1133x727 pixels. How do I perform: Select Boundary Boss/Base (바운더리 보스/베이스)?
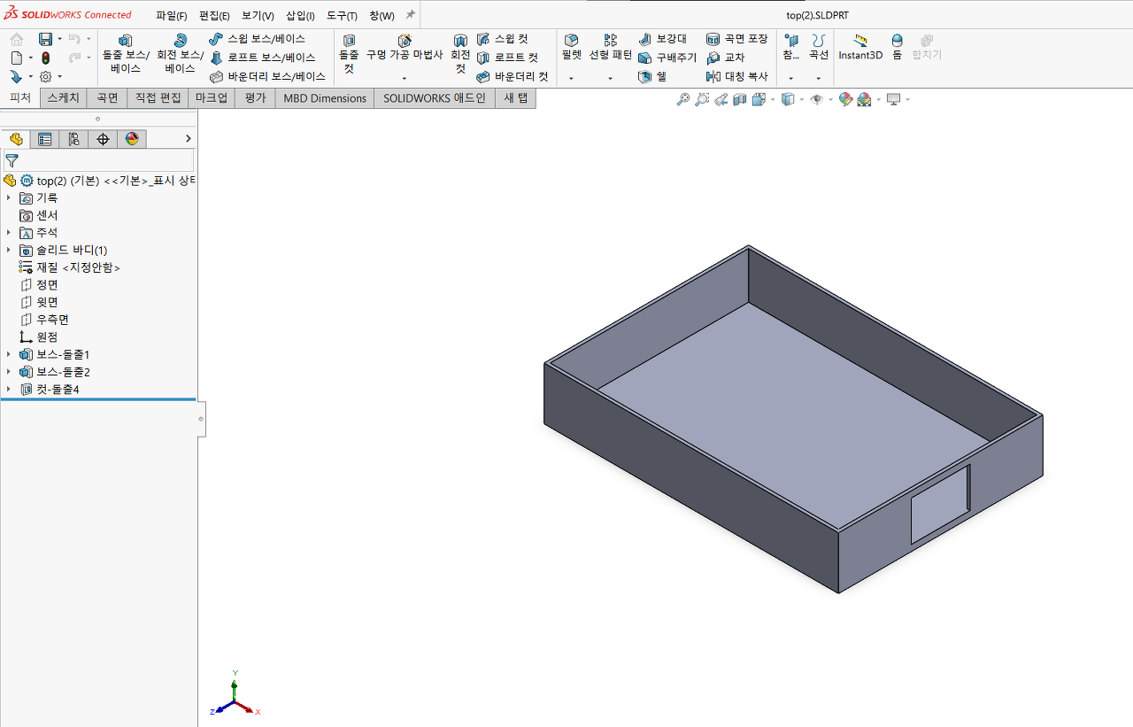268,76
